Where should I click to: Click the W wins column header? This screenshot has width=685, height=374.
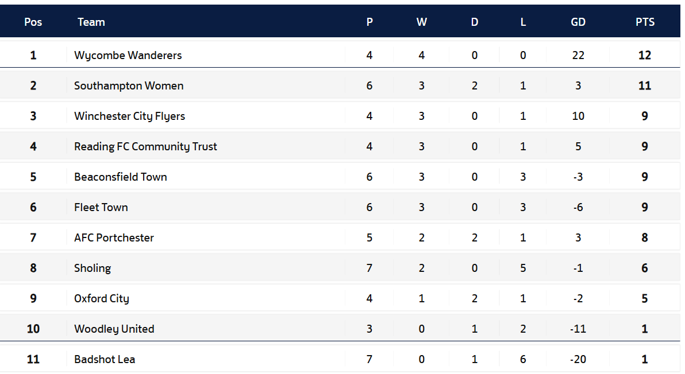422,22
